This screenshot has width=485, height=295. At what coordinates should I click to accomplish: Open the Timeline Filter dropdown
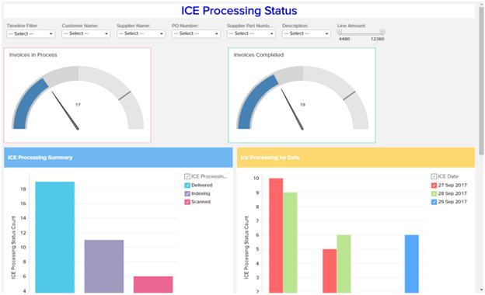(30, 33)
